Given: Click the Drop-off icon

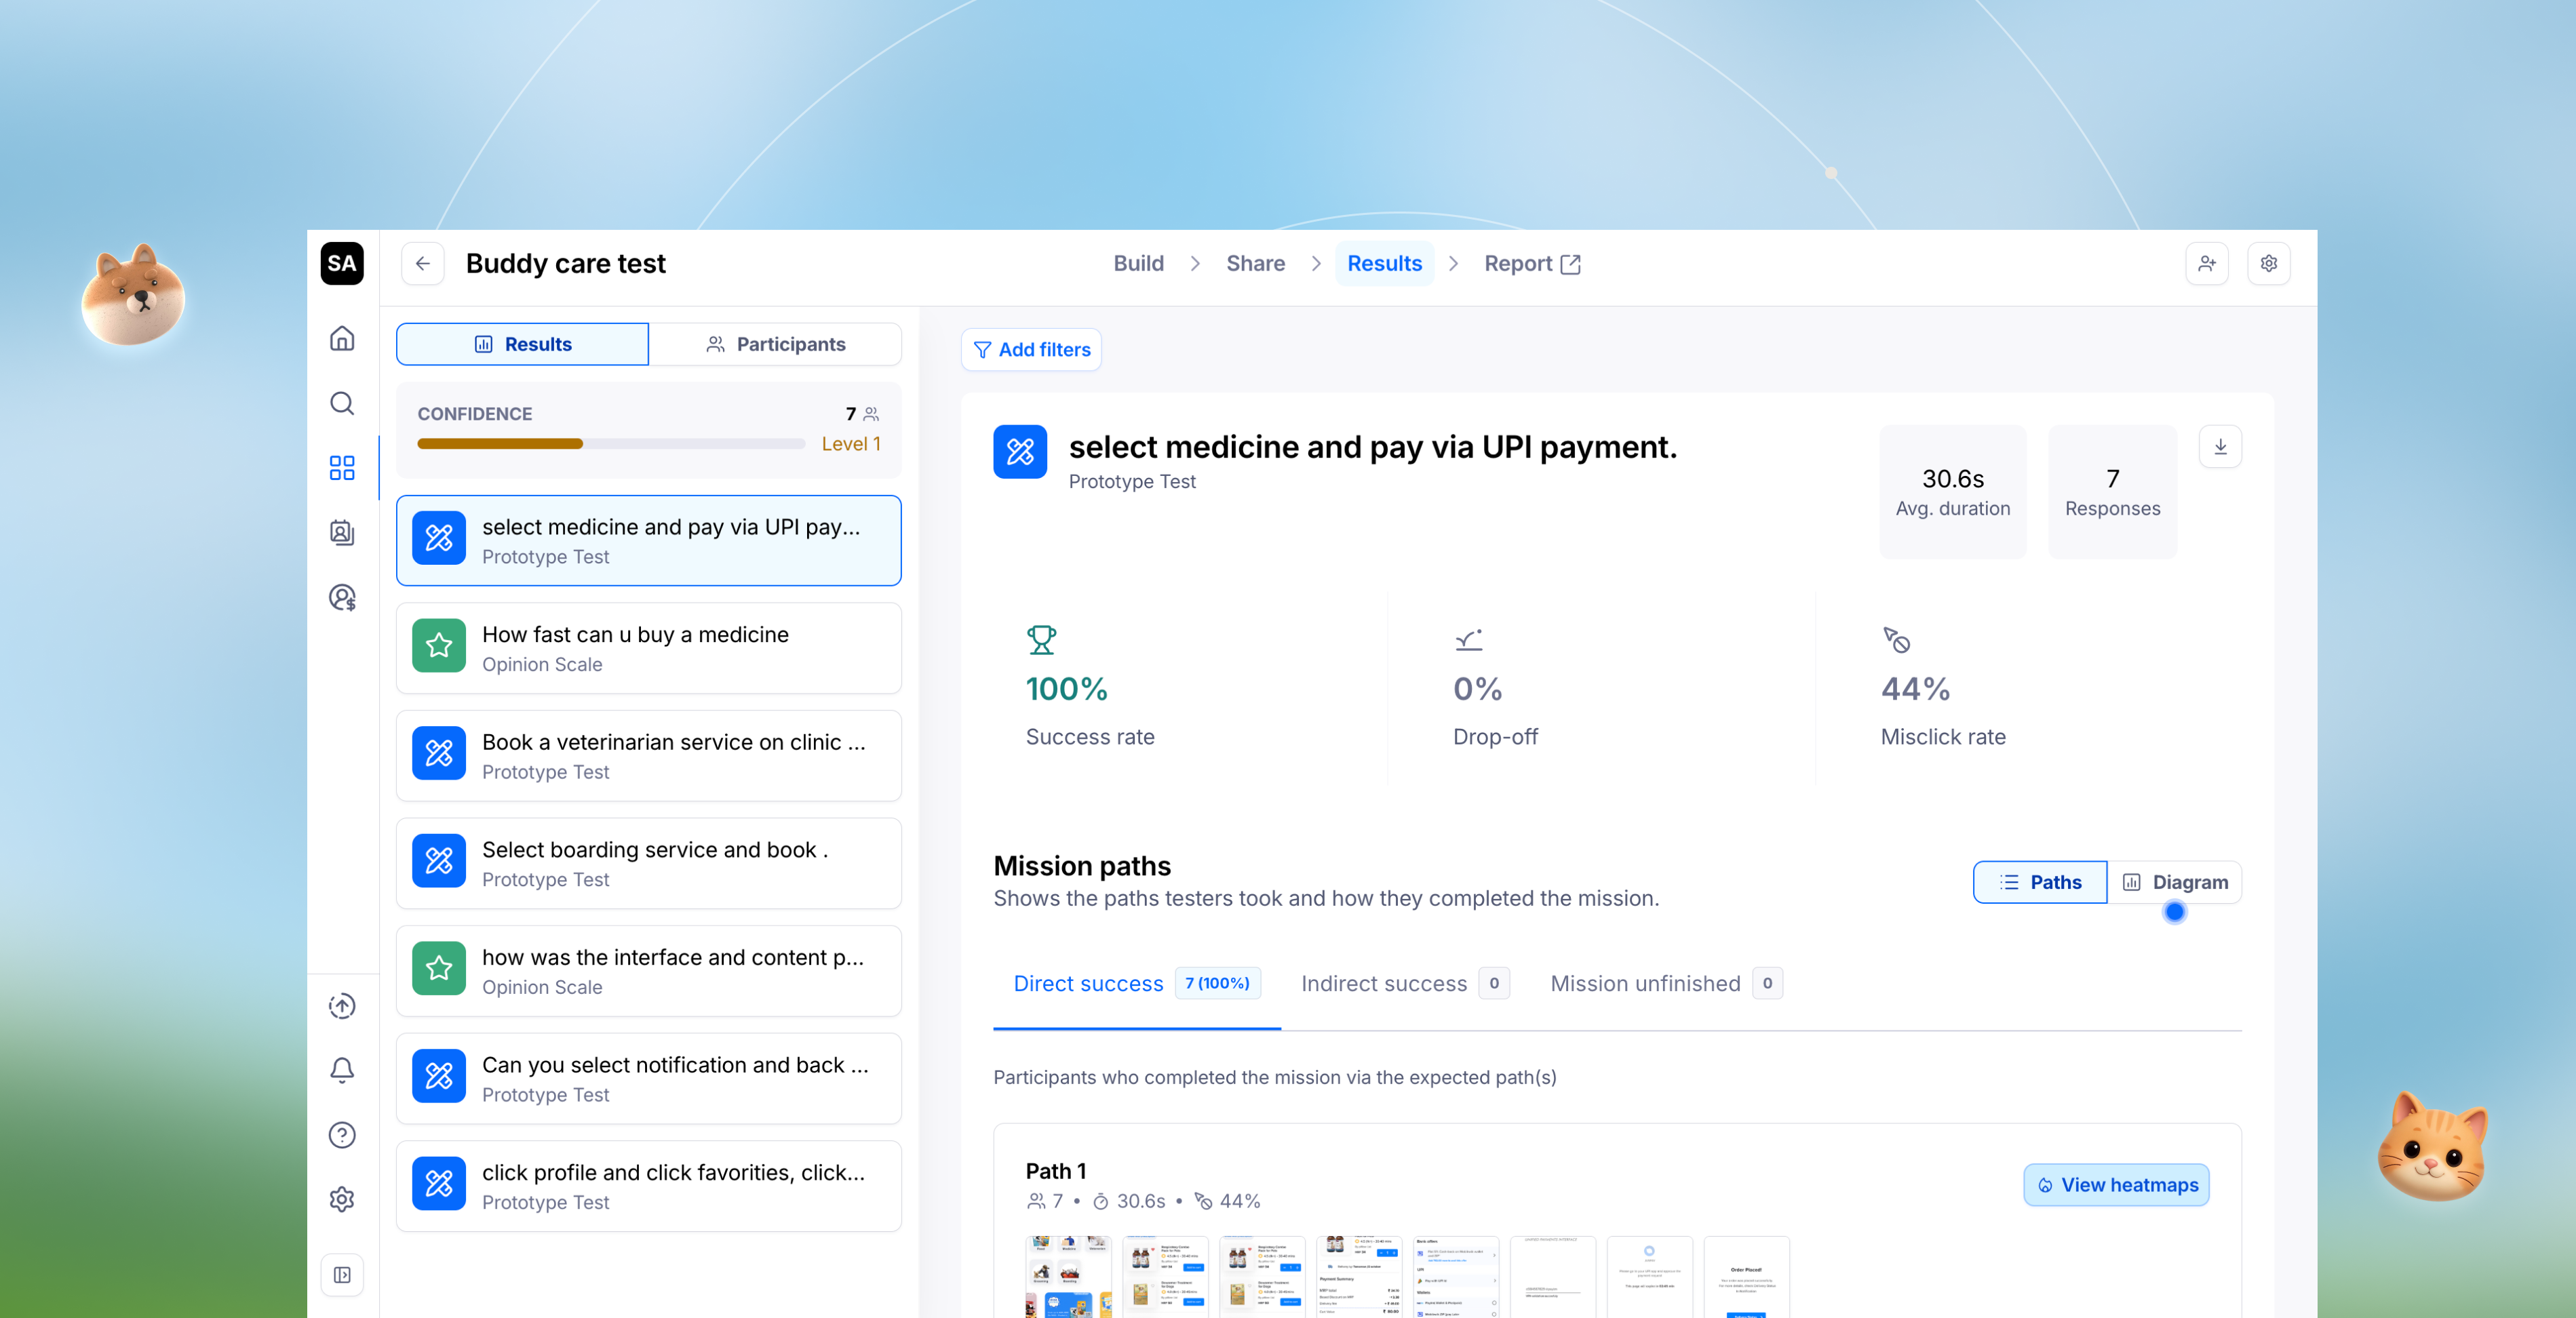Looking at the screenshot, I should coord(1469,639).
